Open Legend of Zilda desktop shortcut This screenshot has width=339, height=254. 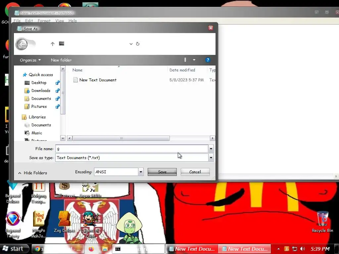point(90,225)
